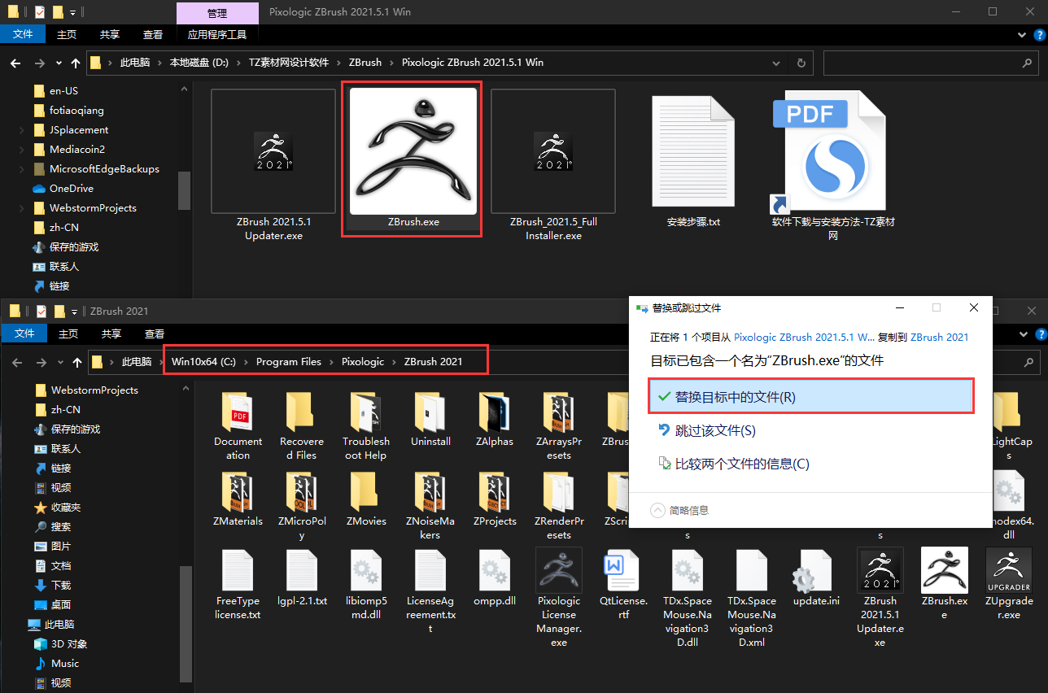Click Pixologic breadcrumb in lower window

(x=363, y=362)
